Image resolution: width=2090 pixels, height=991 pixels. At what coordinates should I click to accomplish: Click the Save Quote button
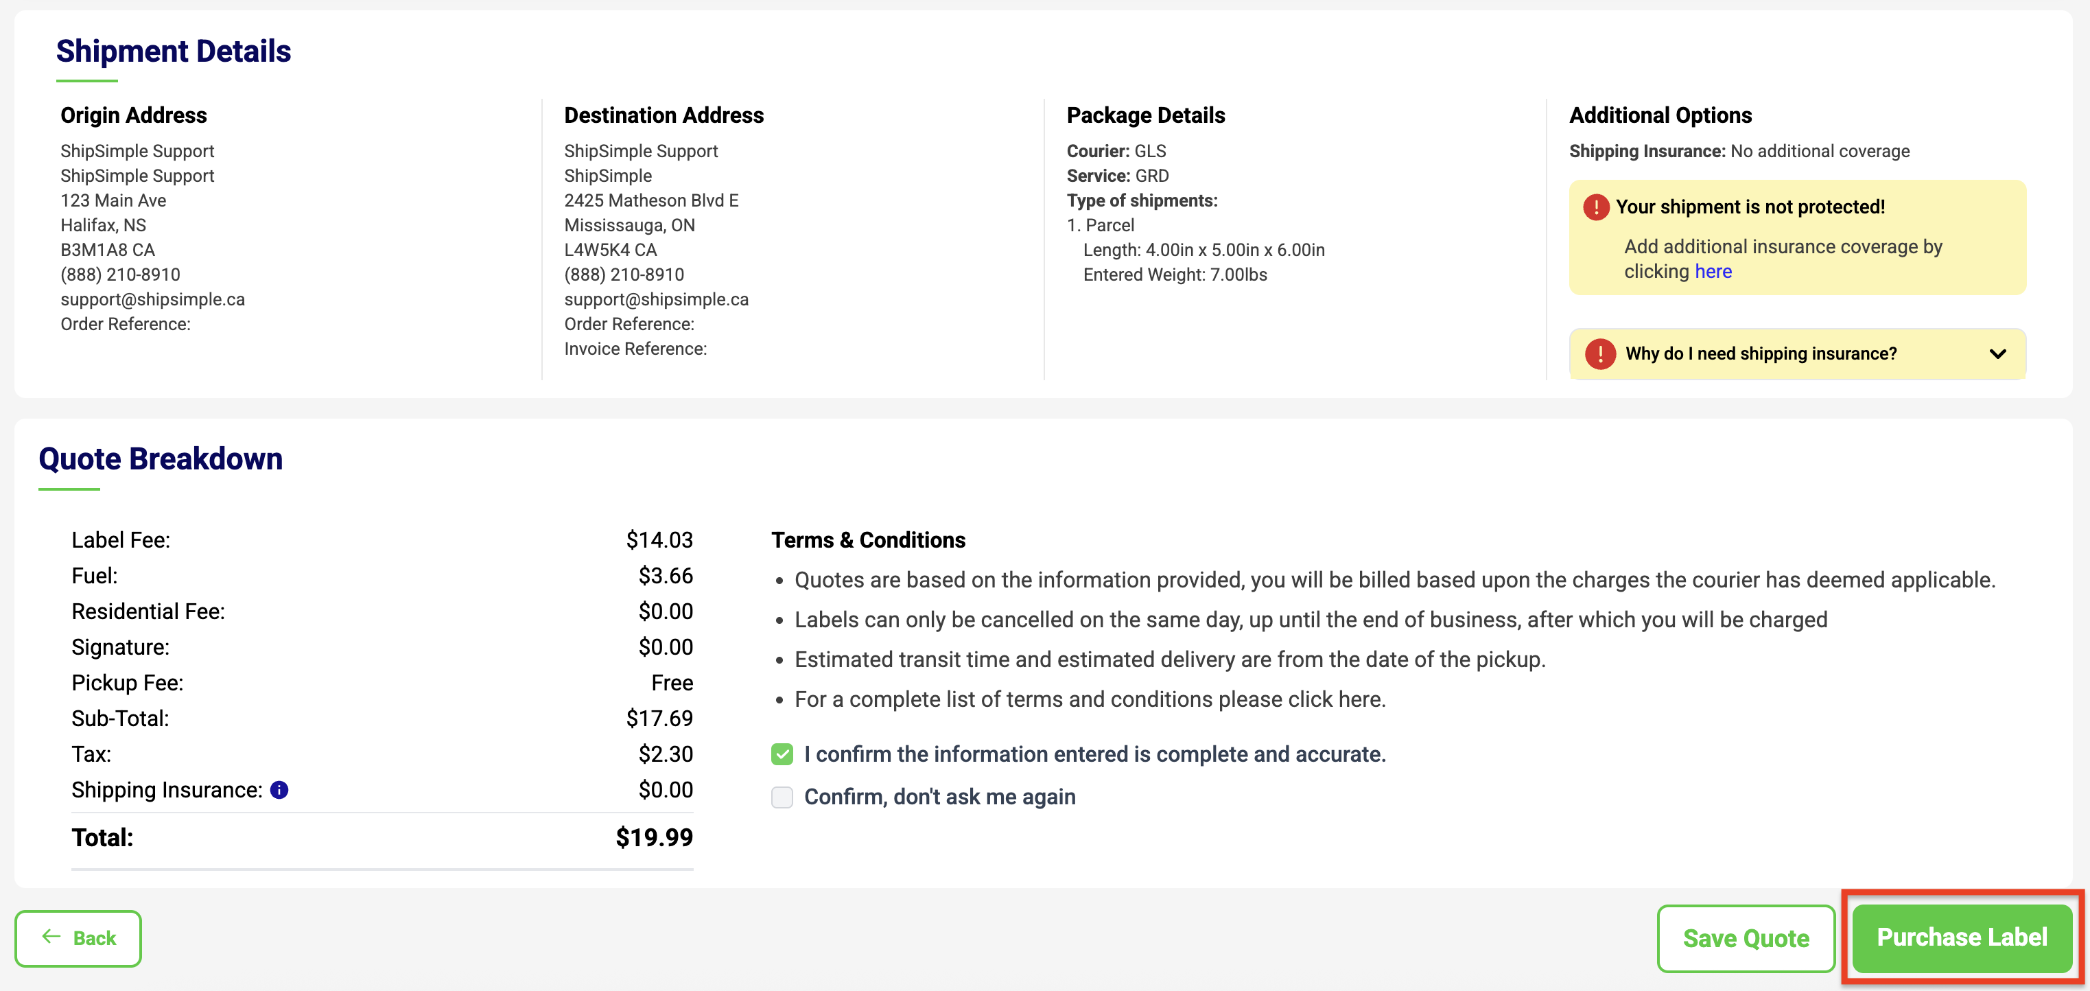point(1745,938)
